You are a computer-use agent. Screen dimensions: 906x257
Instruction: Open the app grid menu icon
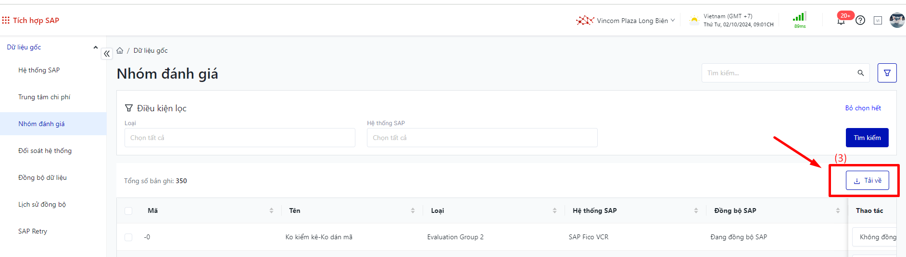(x=6, y=20)
